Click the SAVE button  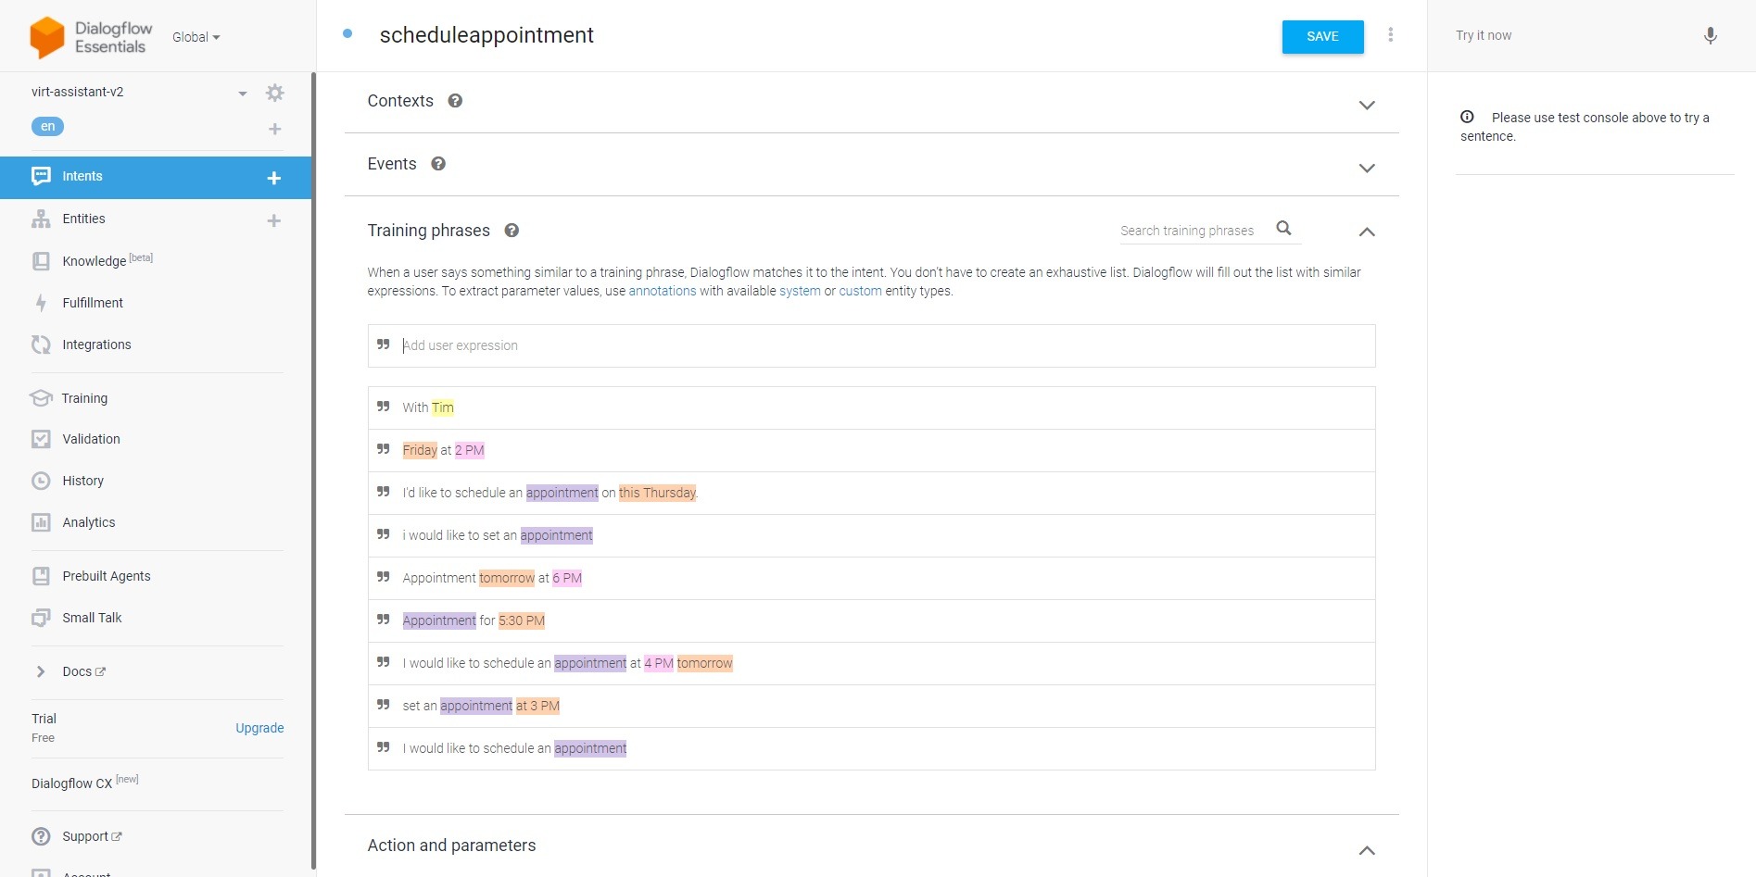1322,37
